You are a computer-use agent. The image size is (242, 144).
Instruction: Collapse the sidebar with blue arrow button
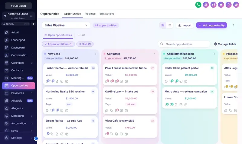coord(36,139)
